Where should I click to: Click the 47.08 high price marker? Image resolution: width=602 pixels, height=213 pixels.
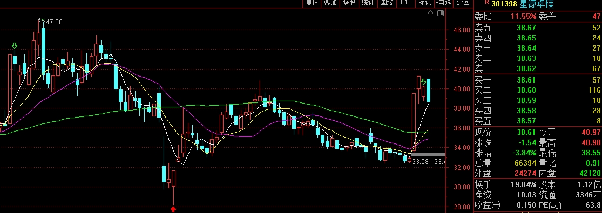pyautogui.click(x=54, y=22)
